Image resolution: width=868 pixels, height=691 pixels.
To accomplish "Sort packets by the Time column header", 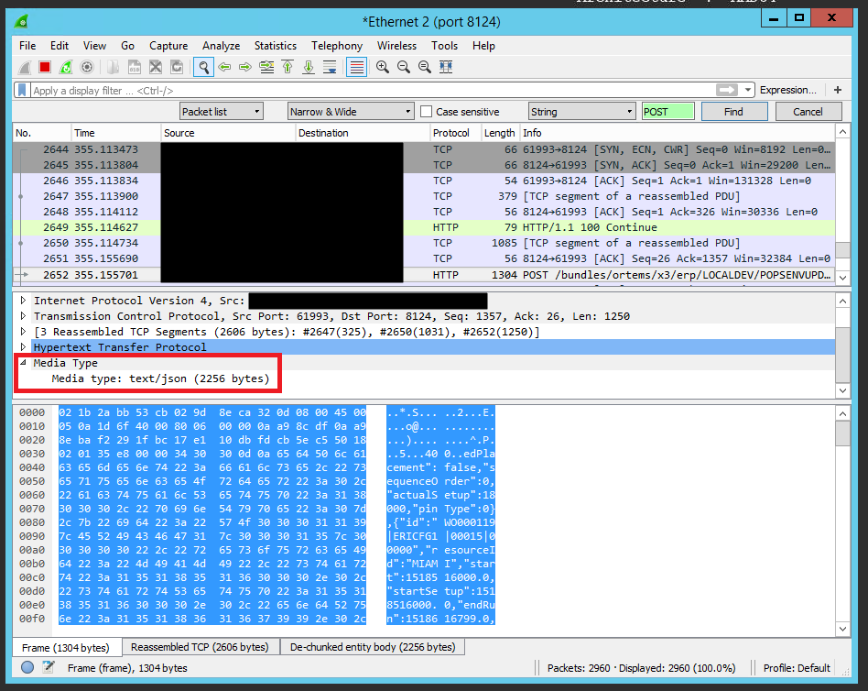I will tap(115, 133).
